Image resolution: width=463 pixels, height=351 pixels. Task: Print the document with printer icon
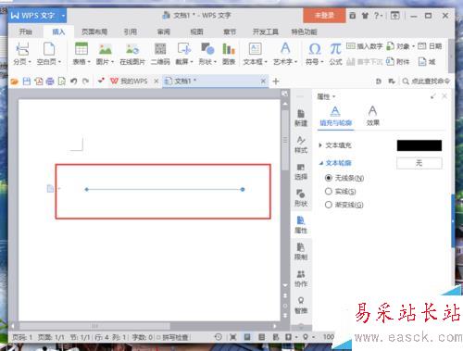coord(50,81)
